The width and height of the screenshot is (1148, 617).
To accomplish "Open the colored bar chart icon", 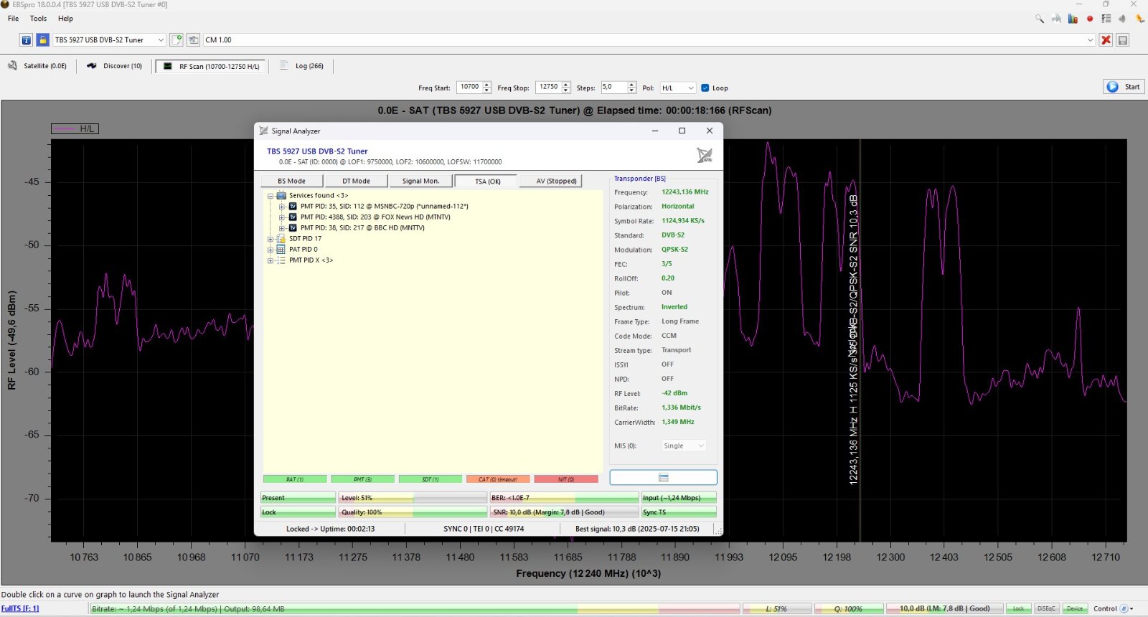I will (1073, 19).
